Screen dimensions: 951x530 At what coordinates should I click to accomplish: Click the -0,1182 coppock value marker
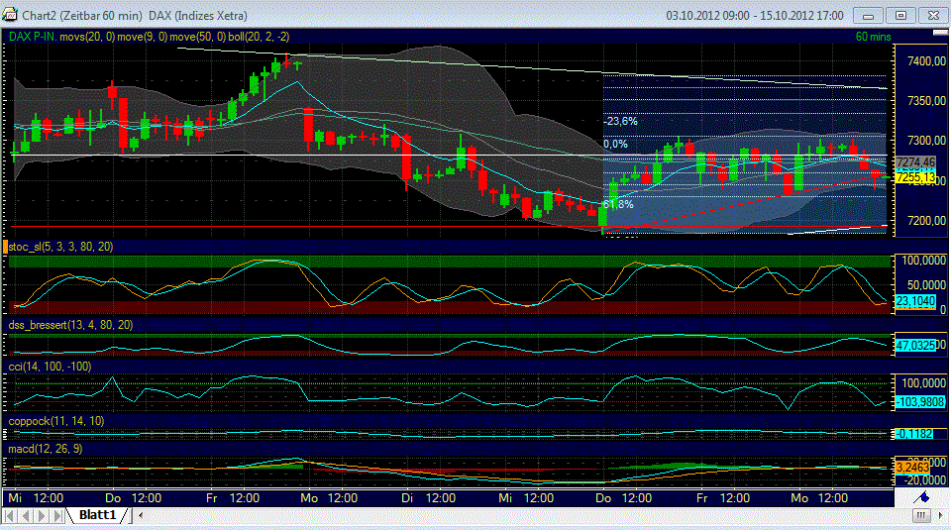(914, 434)
